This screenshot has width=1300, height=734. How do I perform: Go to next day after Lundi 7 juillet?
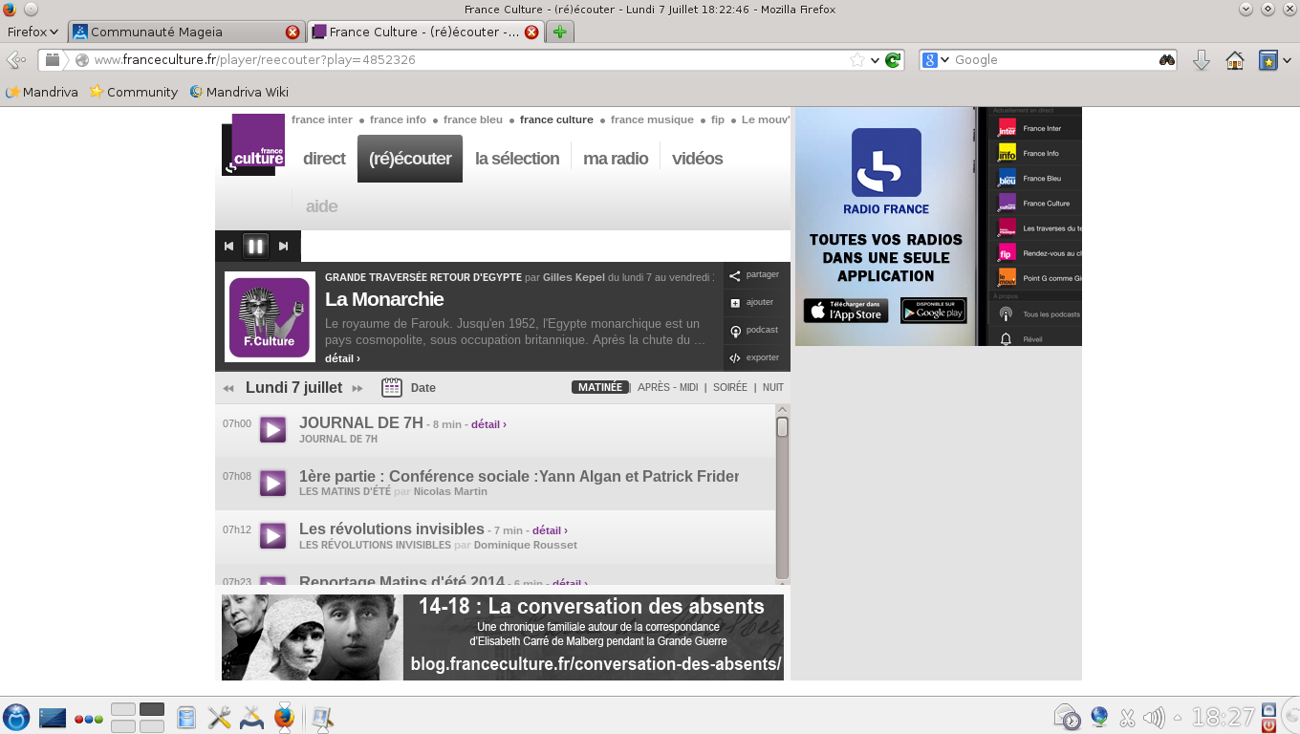pyautogui.click(x=357, y=388)
